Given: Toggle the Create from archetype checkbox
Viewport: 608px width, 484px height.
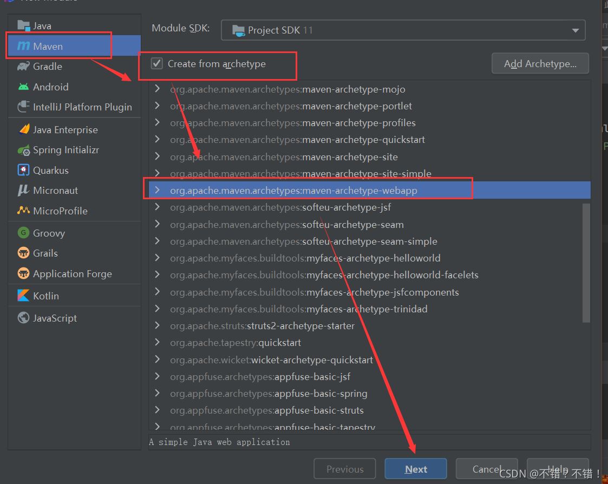Looking at the screenshot, I should (156, 63).
